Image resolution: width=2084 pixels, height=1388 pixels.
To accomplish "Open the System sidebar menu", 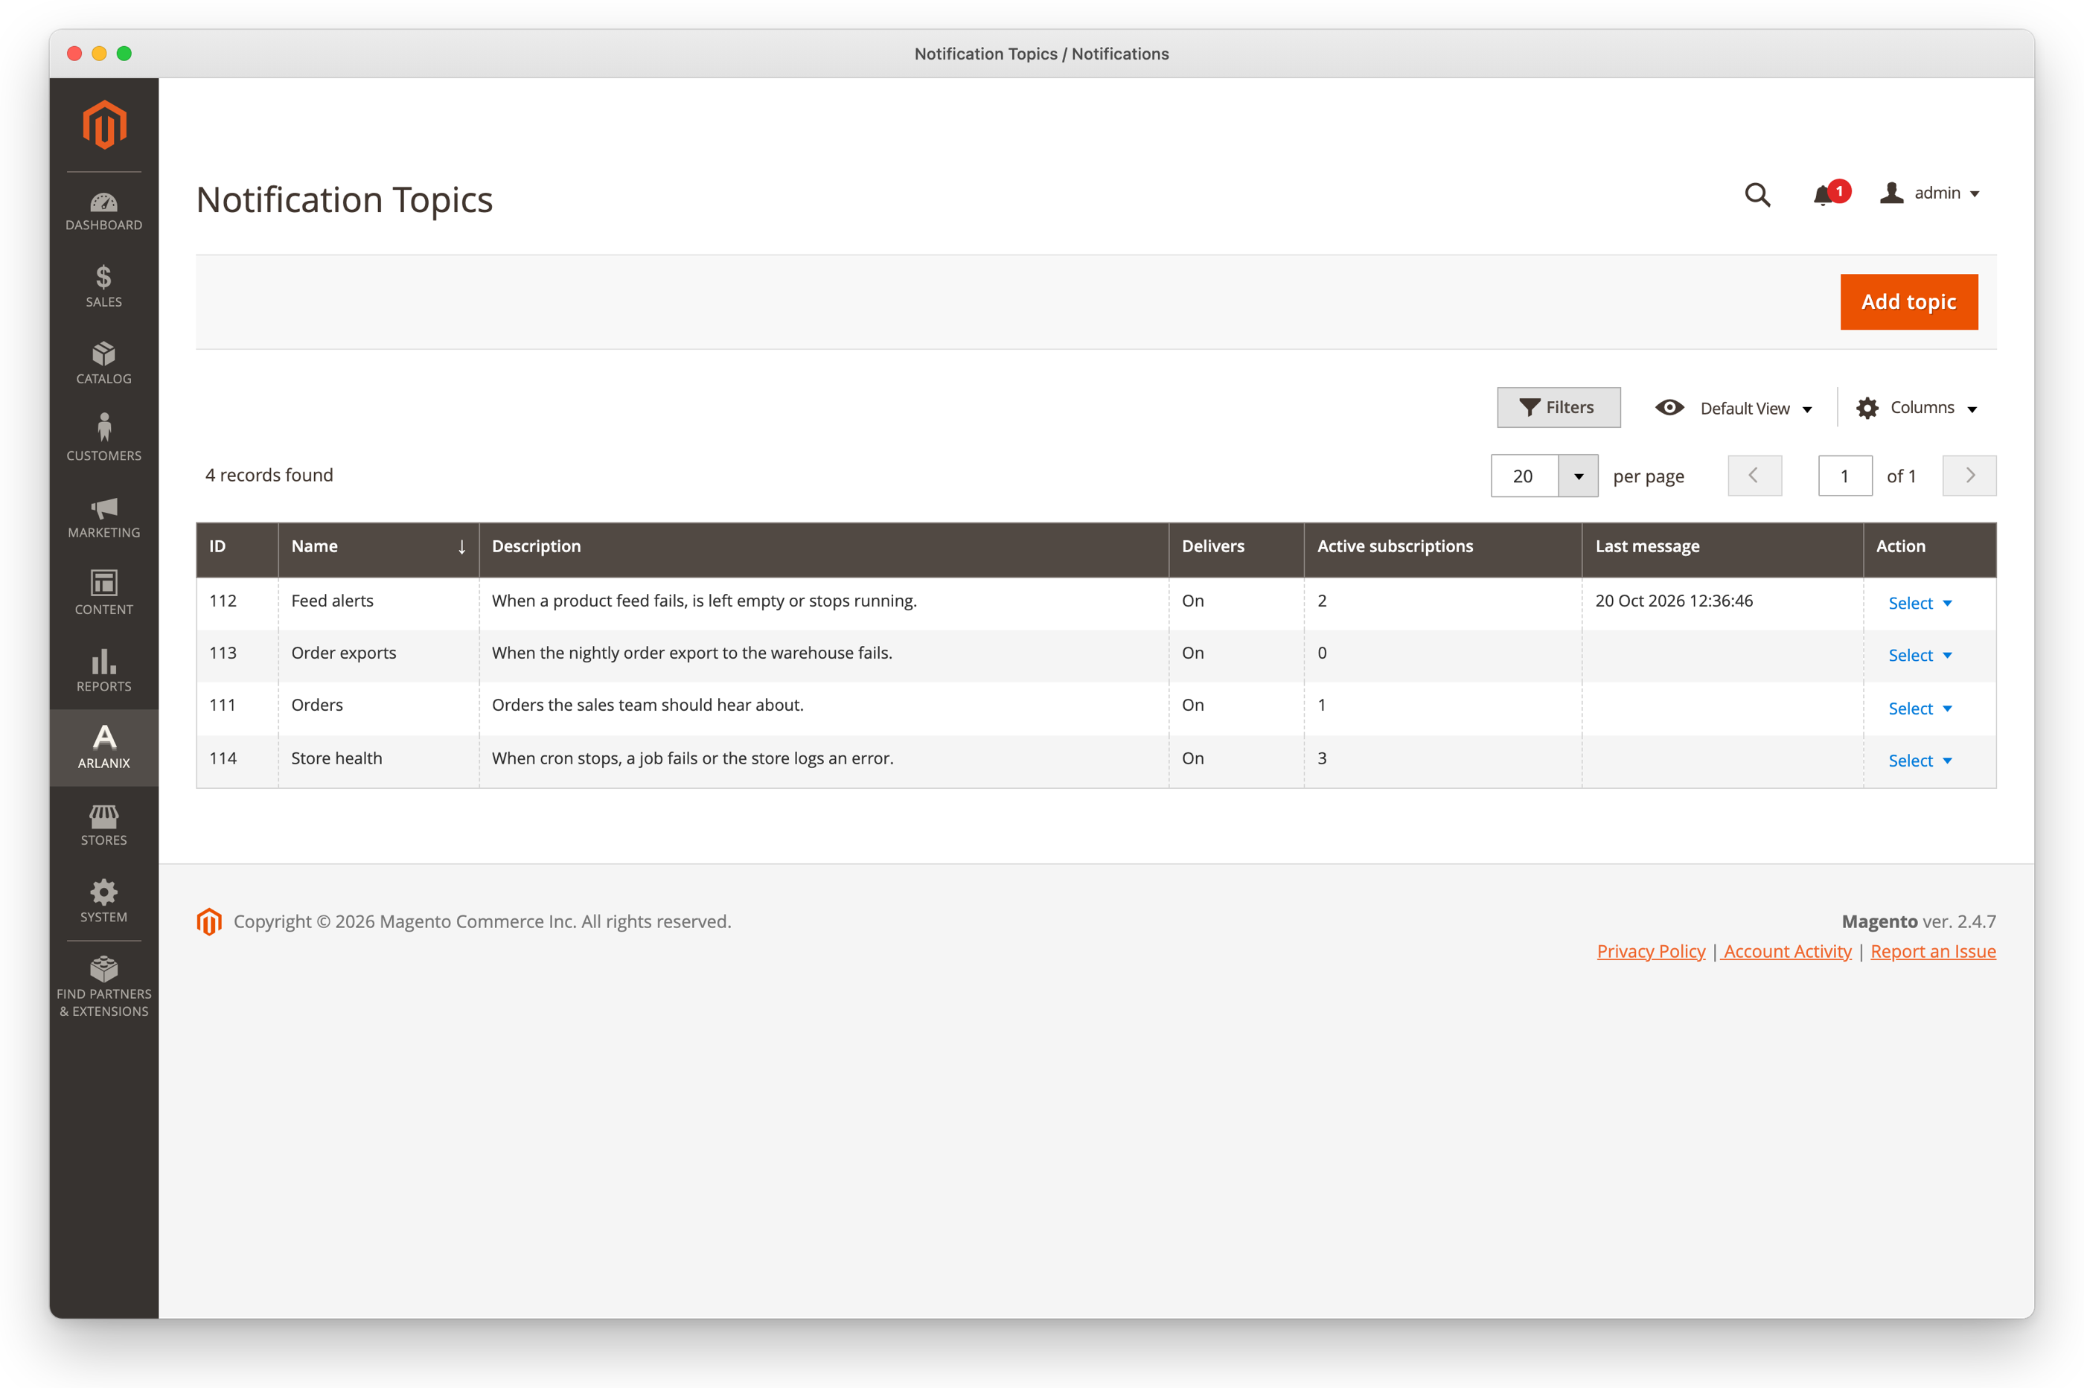I will 103,901.
